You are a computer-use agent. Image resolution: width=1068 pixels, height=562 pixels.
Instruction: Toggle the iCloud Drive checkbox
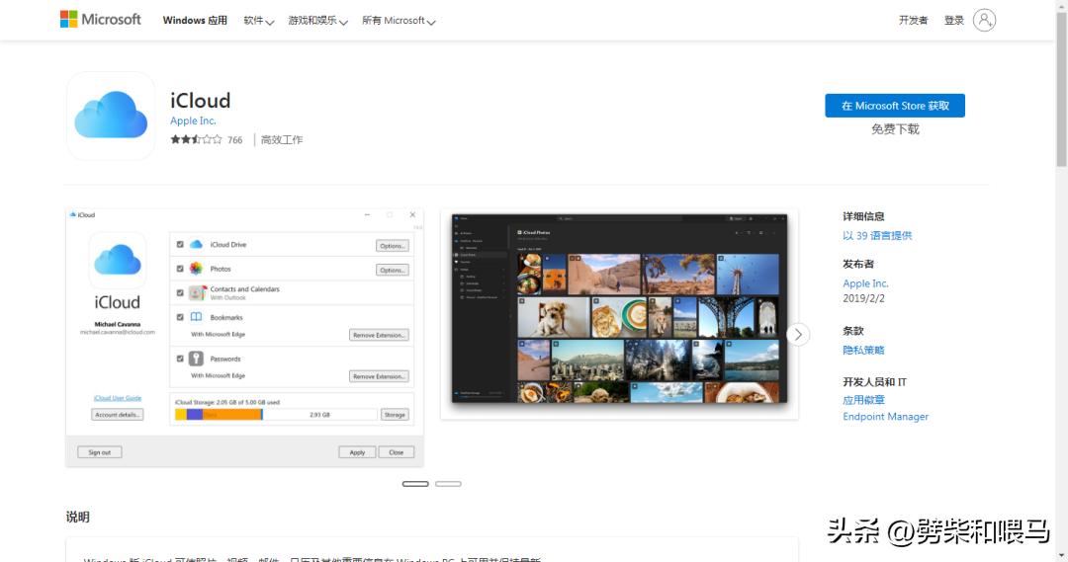180,244
